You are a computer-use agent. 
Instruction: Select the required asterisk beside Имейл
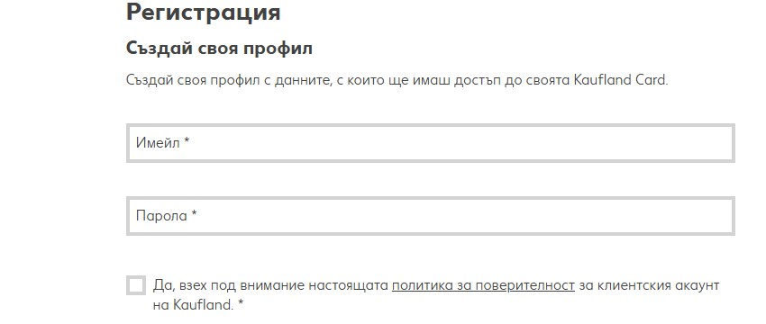coord(187,141)
